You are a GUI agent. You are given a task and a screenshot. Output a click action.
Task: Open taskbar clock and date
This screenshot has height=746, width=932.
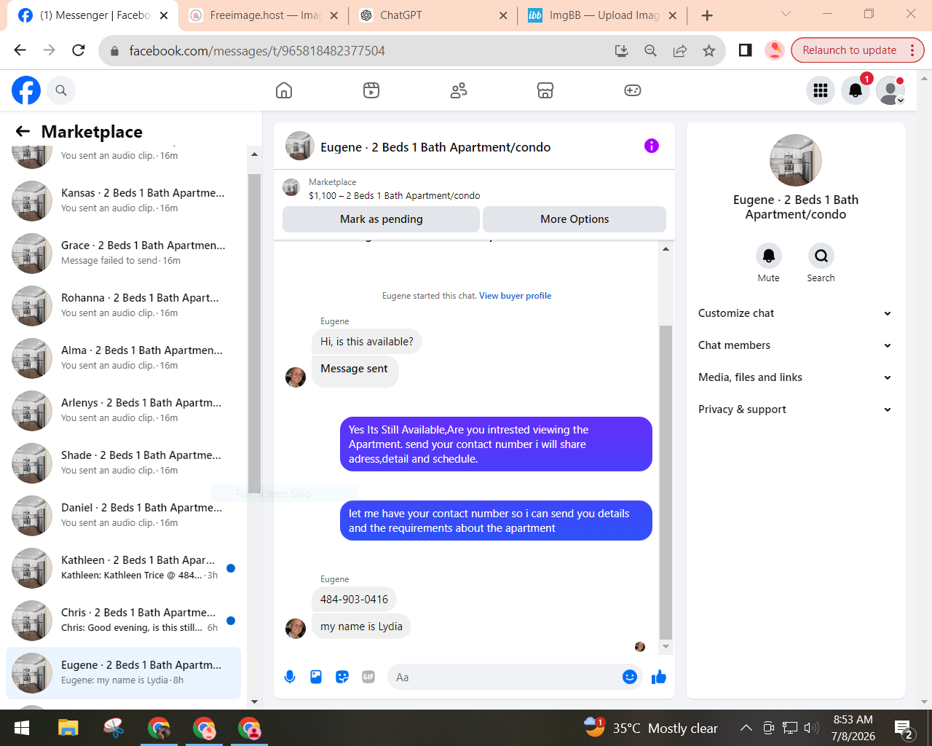pyautogui.click(x=853, y=728)
